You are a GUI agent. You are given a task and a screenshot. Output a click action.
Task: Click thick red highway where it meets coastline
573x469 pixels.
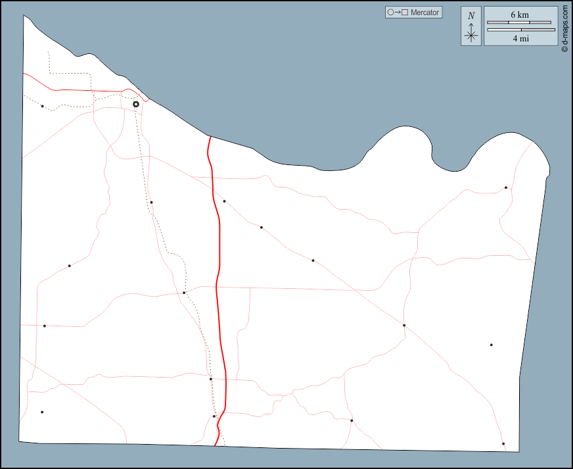(x=210, y=137)
